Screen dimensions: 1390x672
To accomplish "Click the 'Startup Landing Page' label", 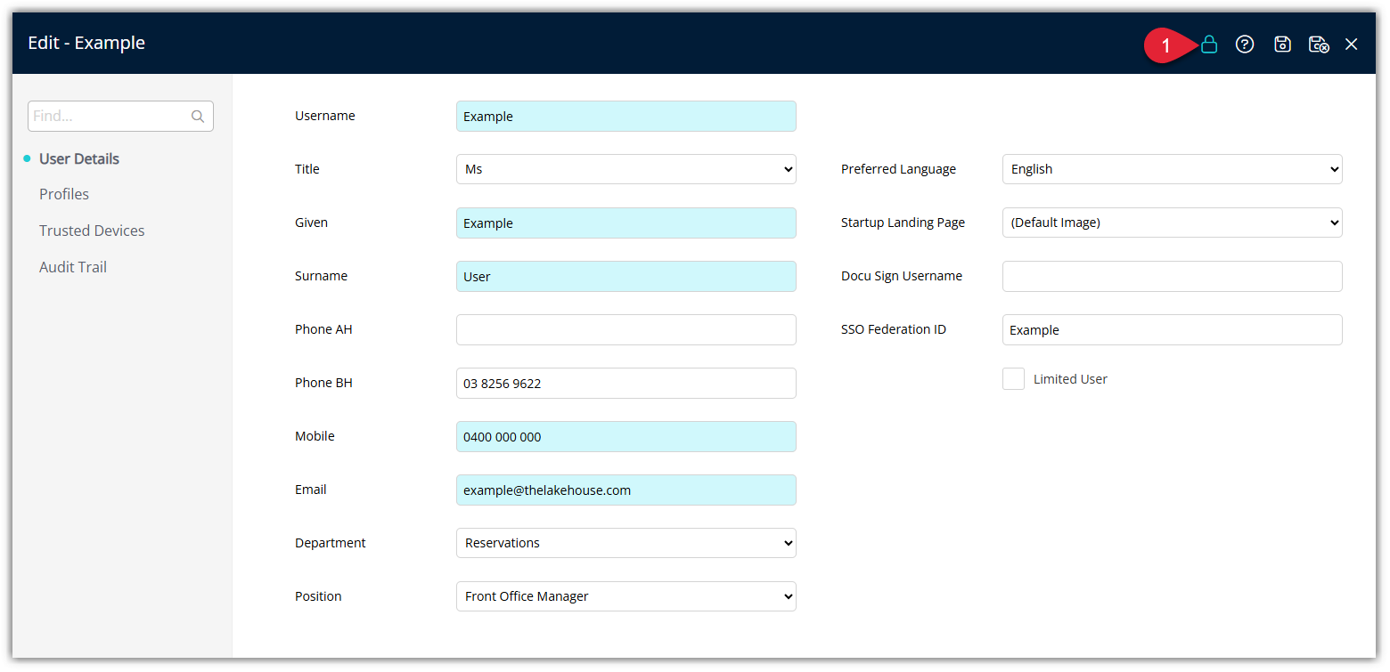I will click(x=903, y=223).
